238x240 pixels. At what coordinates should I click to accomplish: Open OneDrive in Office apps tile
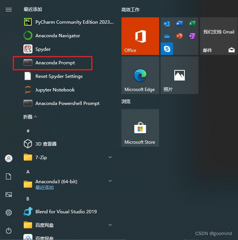coord(167,36)
